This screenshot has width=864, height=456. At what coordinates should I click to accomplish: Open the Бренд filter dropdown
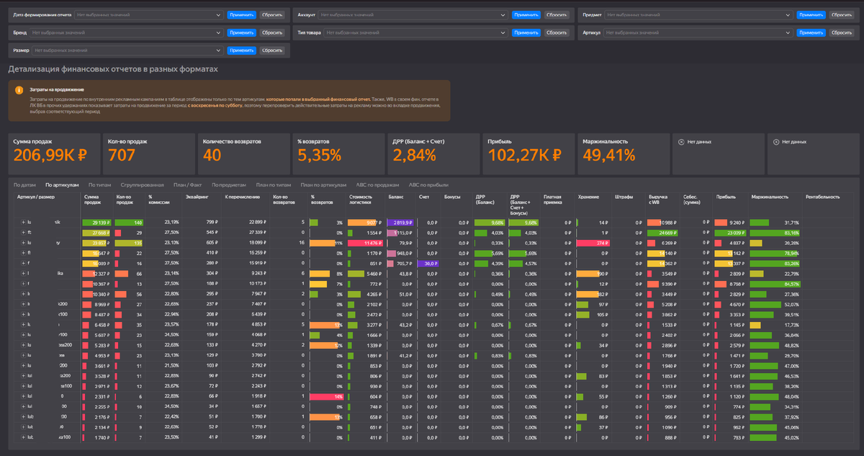[x=127, y=32]
